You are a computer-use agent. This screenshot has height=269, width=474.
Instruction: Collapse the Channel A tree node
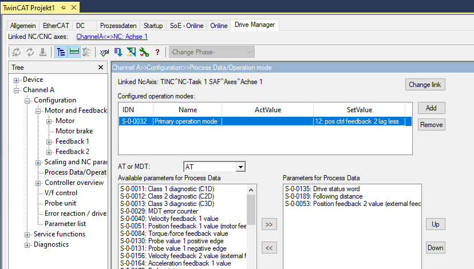click(x=17, y=90)
